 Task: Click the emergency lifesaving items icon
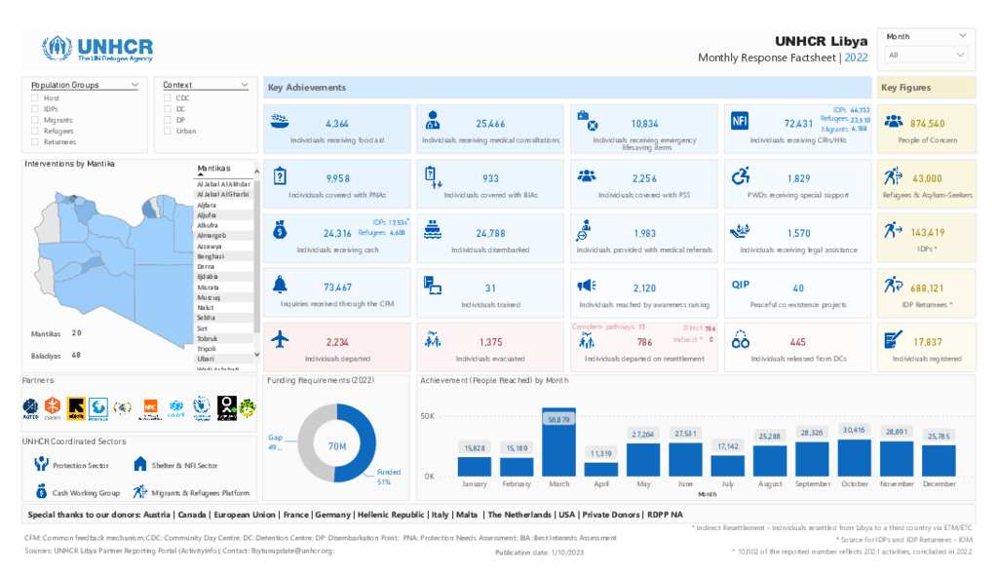coord(587,120)
